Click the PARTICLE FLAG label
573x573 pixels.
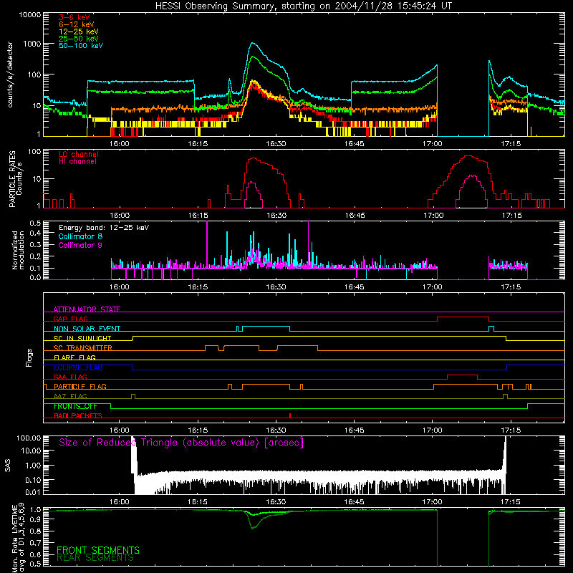(80, 386)
